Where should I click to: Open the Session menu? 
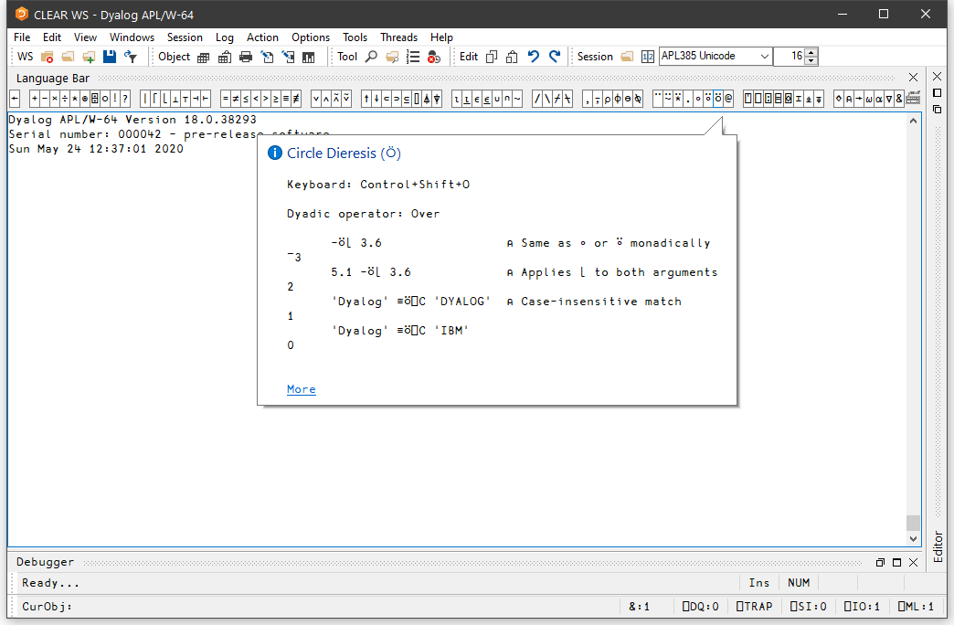pyautogui.click(x=185, y=37)
